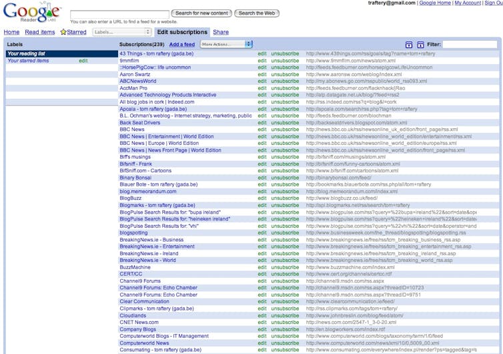Open BlogPulse Search Results for "vhi"
503x354 pixels.
[159, 226]
